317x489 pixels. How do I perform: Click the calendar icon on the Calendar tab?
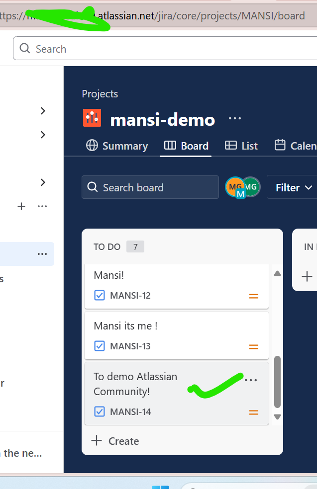click(x=280, y=145)
